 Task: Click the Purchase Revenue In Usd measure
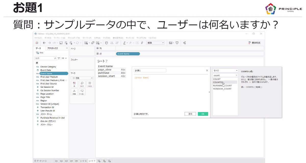click(52, 118)
